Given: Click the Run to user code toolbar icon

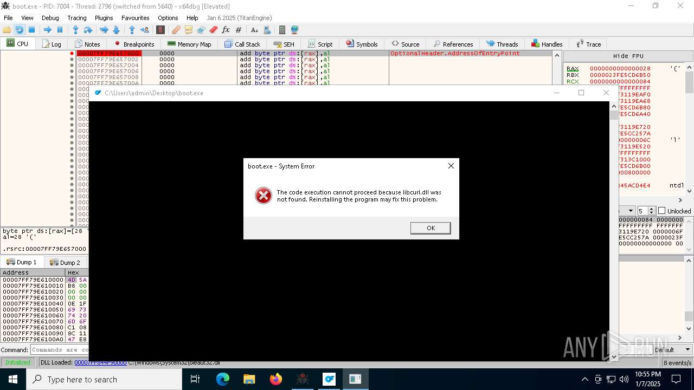Looking at the screenshot, I should [x=145, y=30].
